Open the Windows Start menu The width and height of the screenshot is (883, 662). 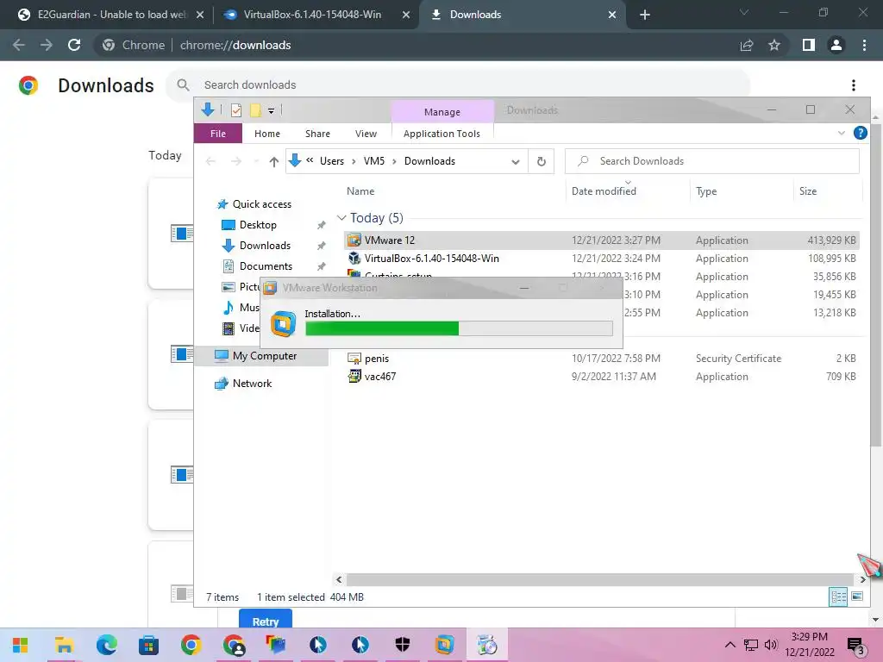click(21, 645)
